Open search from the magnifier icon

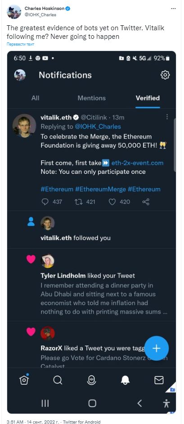pos(58,380)
